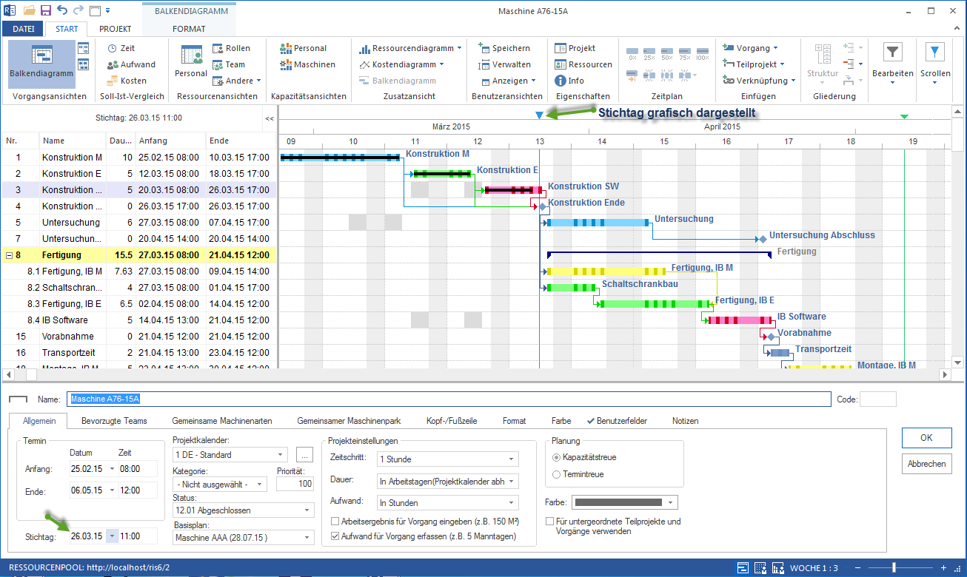
Task: Open the Bevorzugte Teams tab
Action: pos(114,421)
